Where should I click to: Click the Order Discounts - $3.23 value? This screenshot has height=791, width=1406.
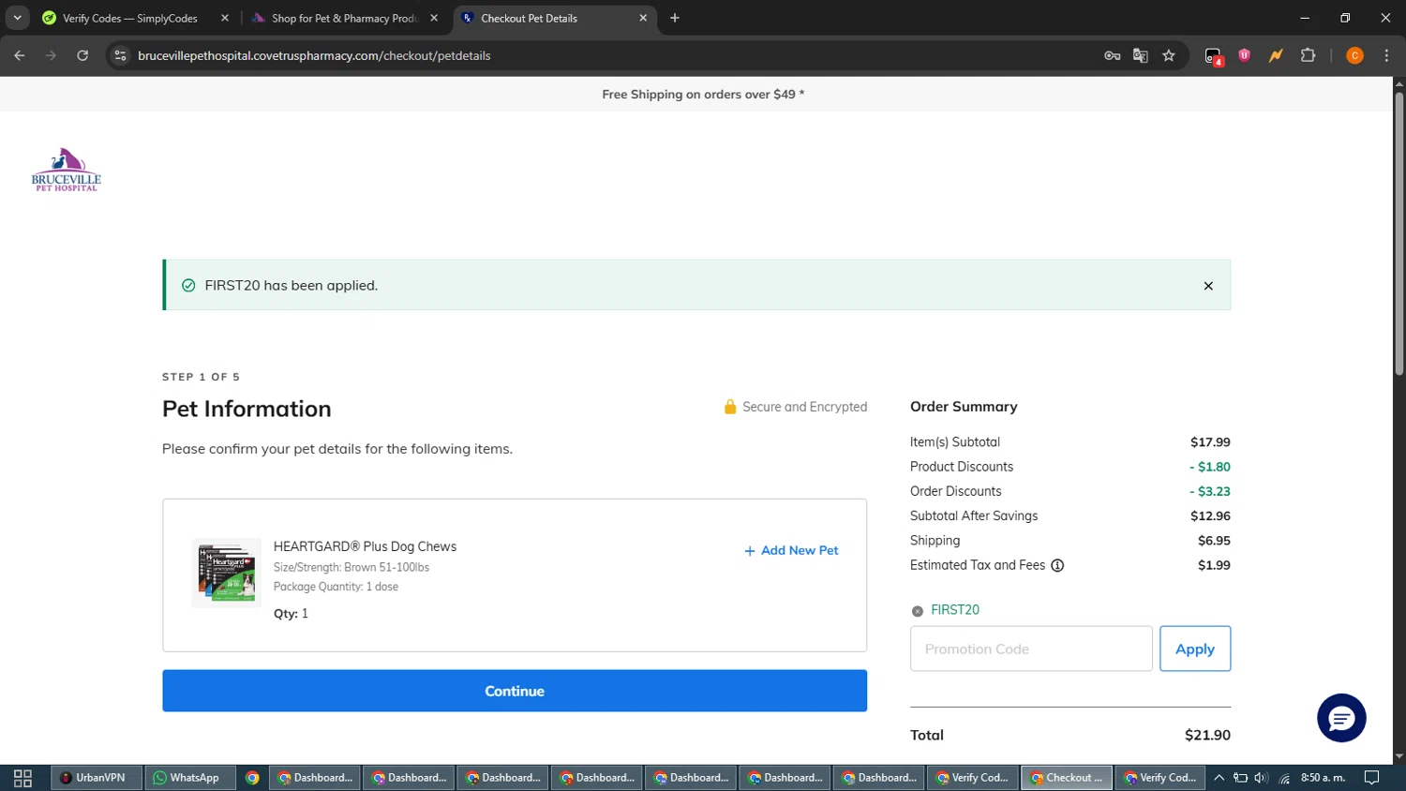click(x=1210, y=491)
